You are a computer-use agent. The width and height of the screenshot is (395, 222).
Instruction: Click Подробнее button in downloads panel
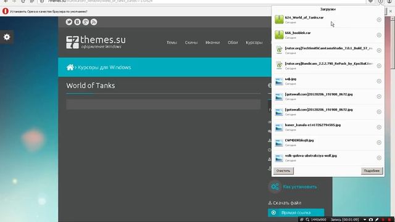point(372,171)
